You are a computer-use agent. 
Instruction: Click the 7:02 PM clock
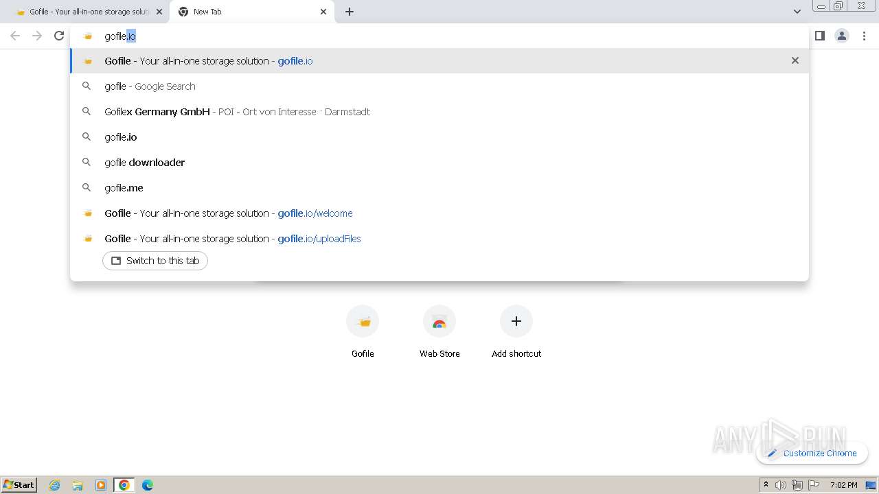coord(843,485)
